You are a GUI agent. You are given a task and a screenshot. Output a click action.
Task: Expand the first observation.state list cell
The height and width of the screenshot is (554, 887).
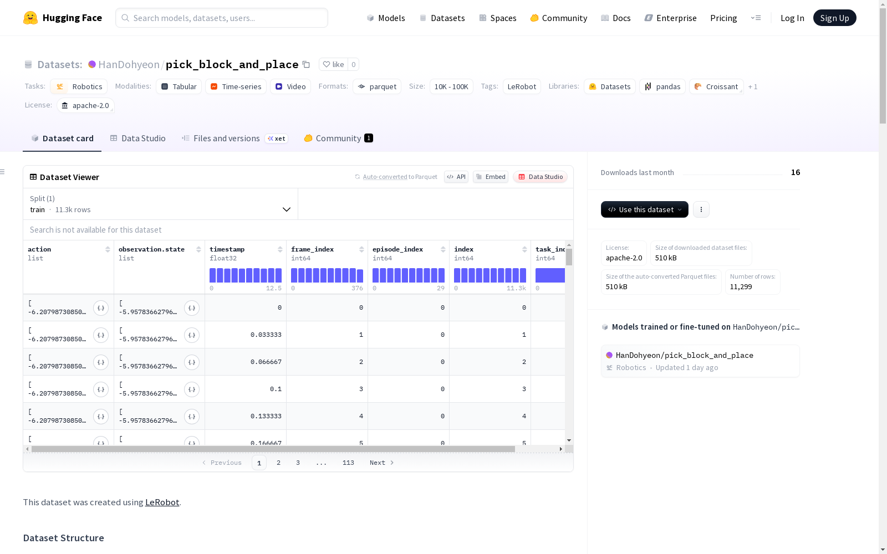[x=192, y=308]
